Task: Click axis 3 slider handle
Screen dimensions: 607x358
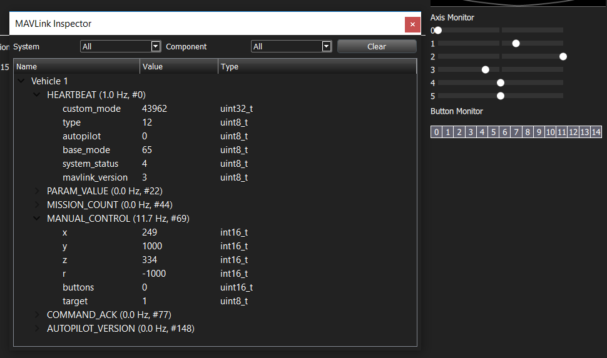Action: pyautogui.click(x=485, y=69)
